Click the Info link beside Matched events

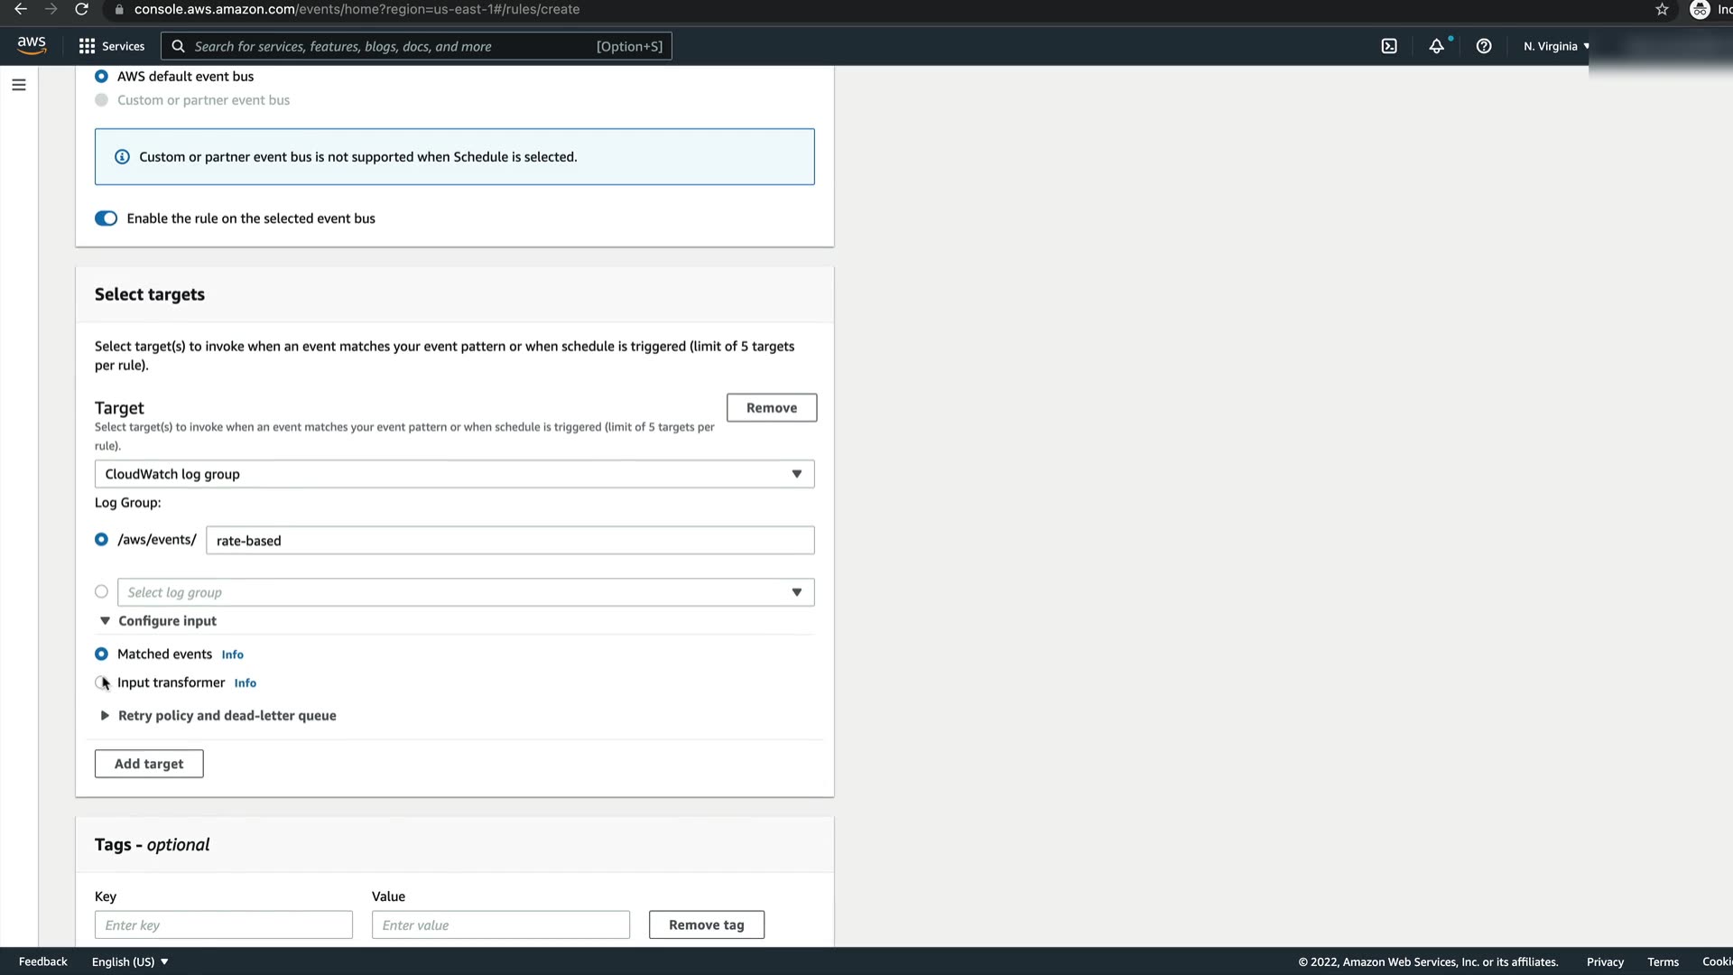click(232, 655)
